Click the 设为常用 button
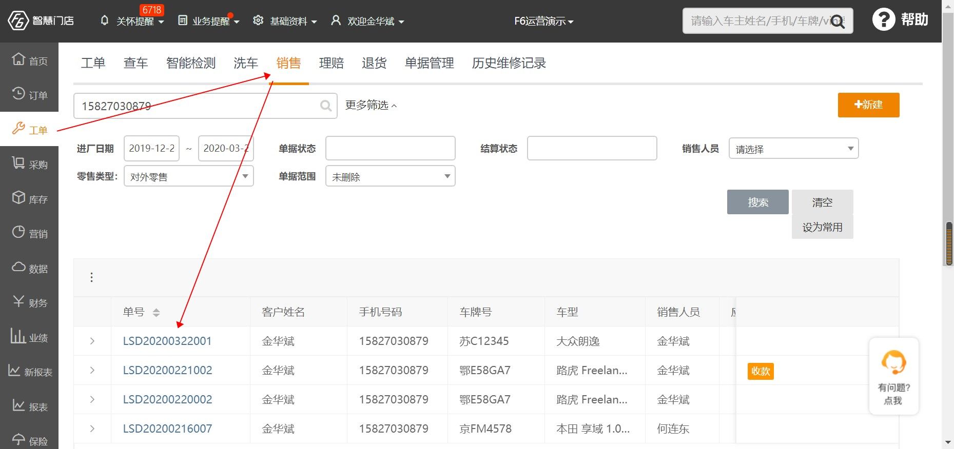 [x=822, y=227]
